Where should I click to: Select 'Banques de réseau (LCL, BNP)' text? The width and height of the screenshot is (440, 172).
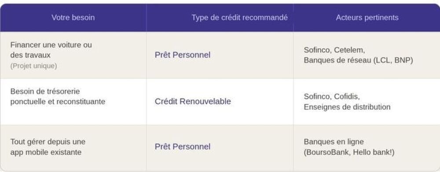coord(358,61)
